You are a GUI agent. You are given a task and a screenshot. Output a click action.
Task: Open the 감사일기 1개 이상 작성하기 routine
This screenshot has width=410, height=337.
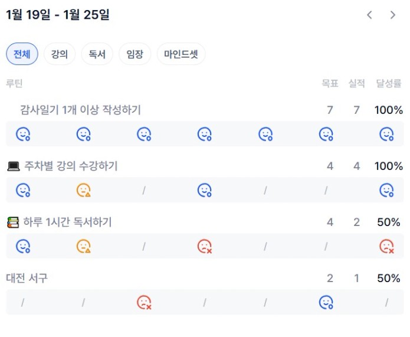(80, 110)
